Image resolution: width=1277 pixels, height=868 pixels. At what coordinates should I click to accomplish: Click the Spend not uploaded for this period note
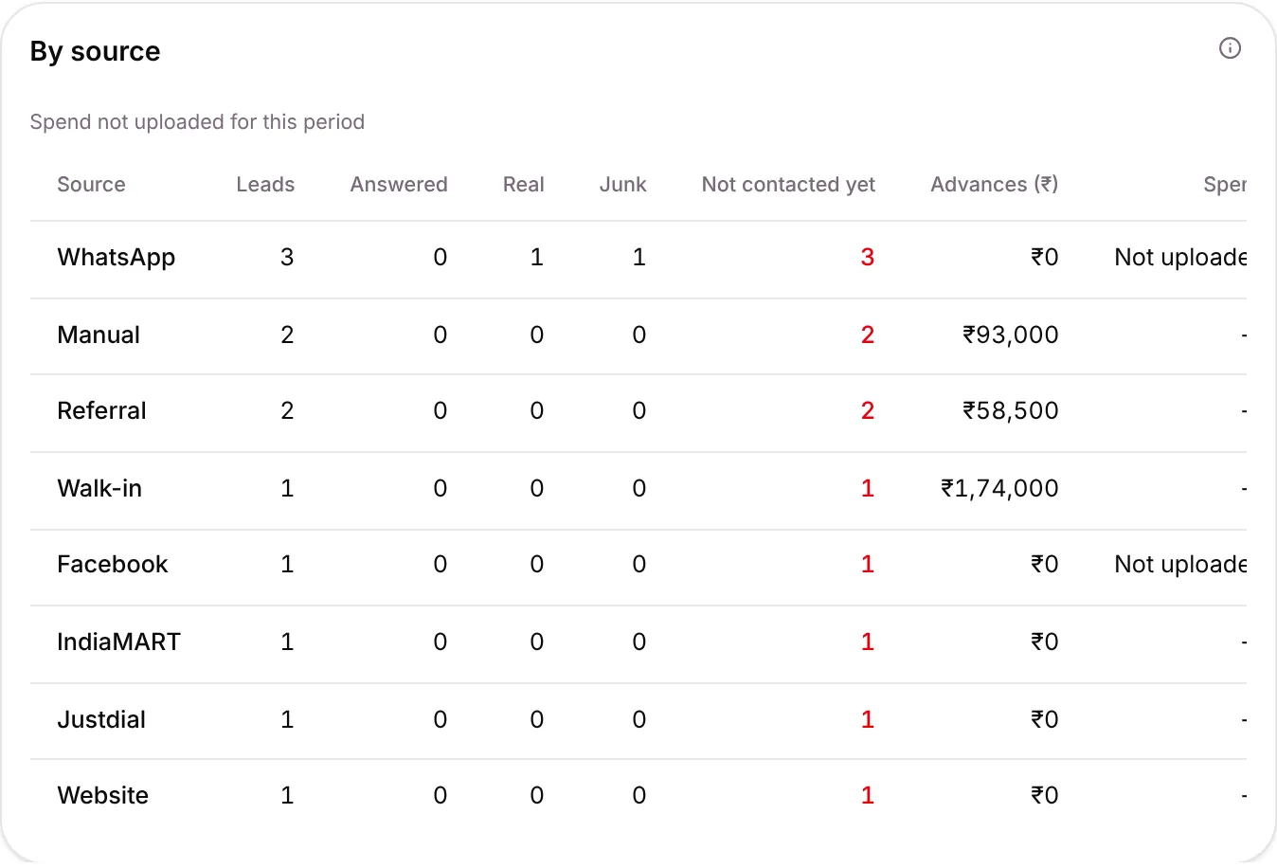pos(197,122)
